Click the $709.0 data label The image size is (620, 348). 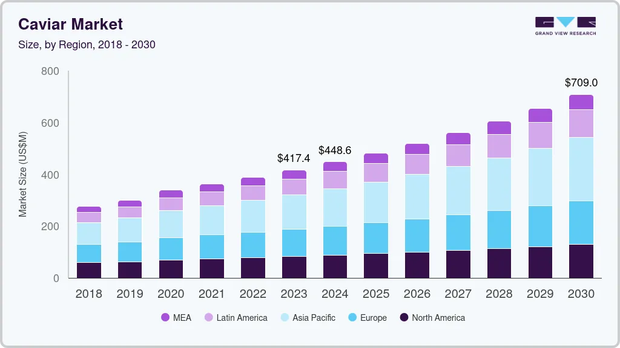582,82
